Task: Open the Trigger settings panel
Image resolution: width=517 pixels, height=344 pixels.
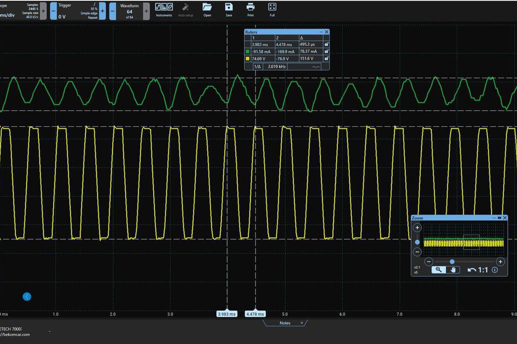Action: [78, 11]
